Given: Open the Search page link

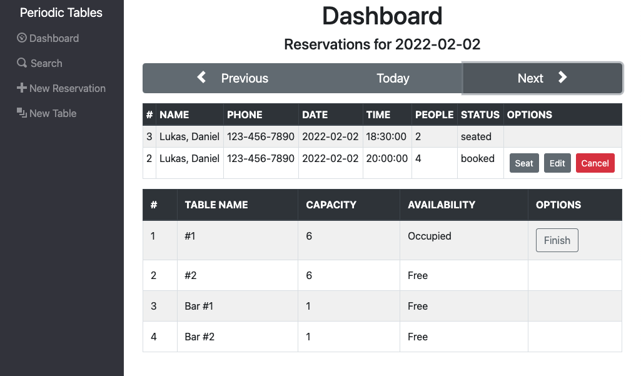Looking at the screenshot, I should 39,63.
